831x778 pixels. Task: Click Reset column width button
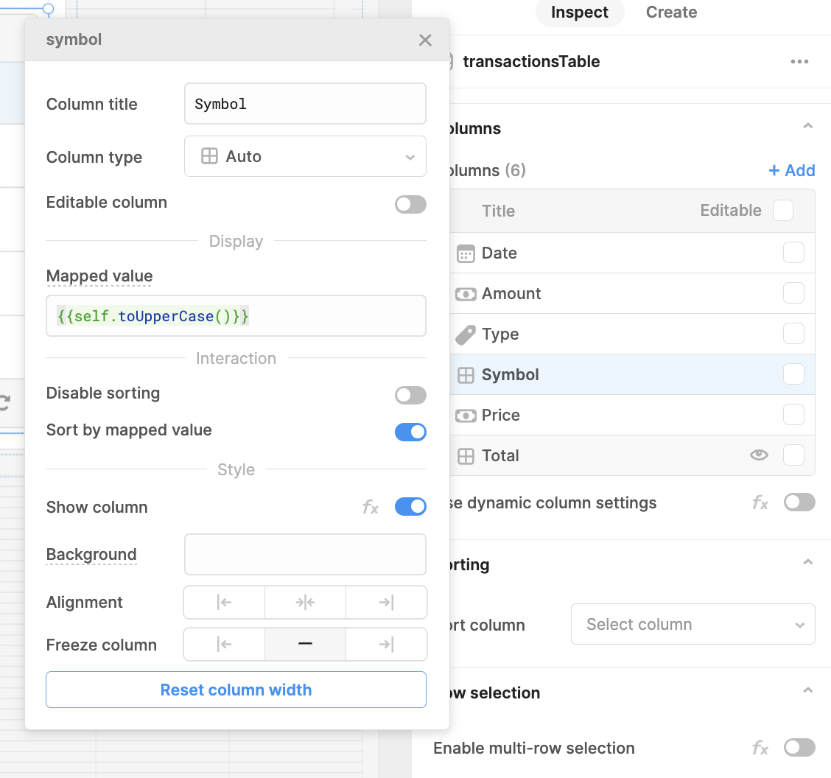point(236,690)
